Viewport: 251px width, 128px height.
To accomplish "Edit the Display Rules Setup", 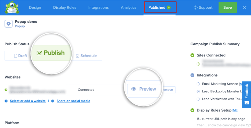I will pos(235,111).
